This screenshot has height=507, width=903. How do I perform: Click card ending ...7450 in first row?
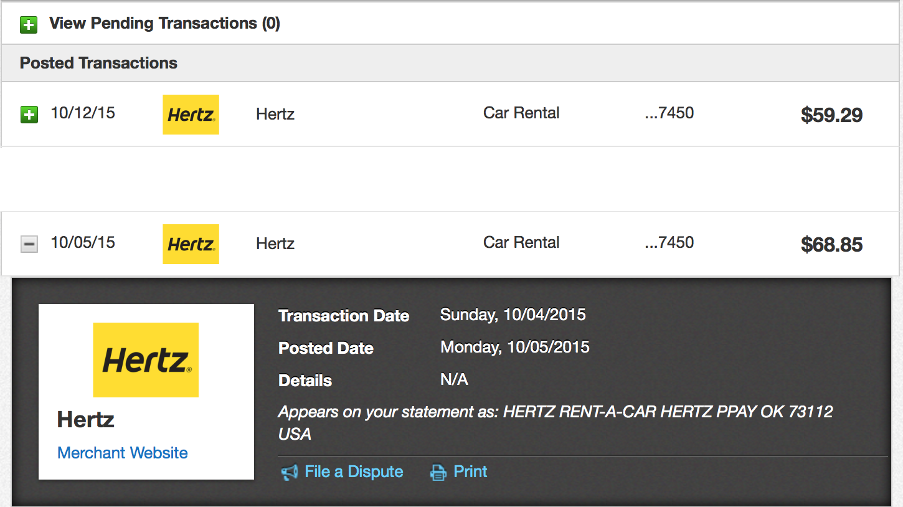[x=669, y=113]
